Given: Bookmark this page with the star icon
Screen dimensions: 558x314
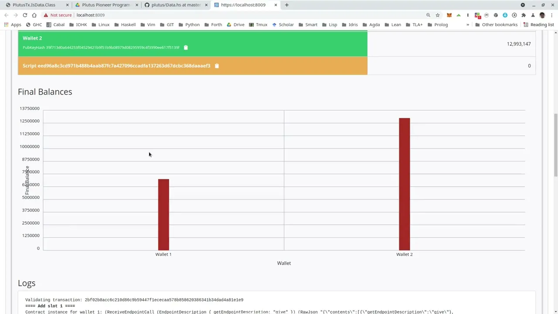Looking at the screenshot, I should click(438, 15).
